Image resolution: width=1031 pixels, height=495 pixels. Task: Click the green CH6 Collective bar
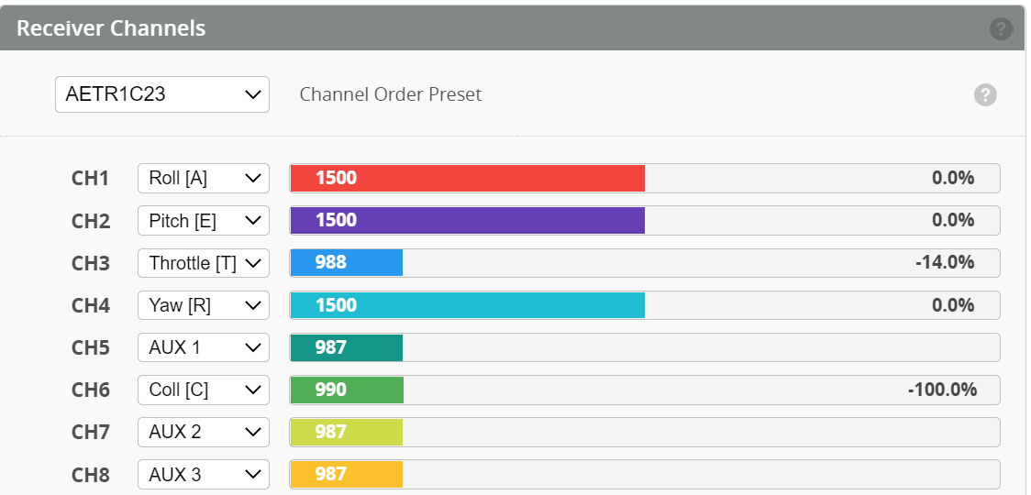[x=347, y=390]
